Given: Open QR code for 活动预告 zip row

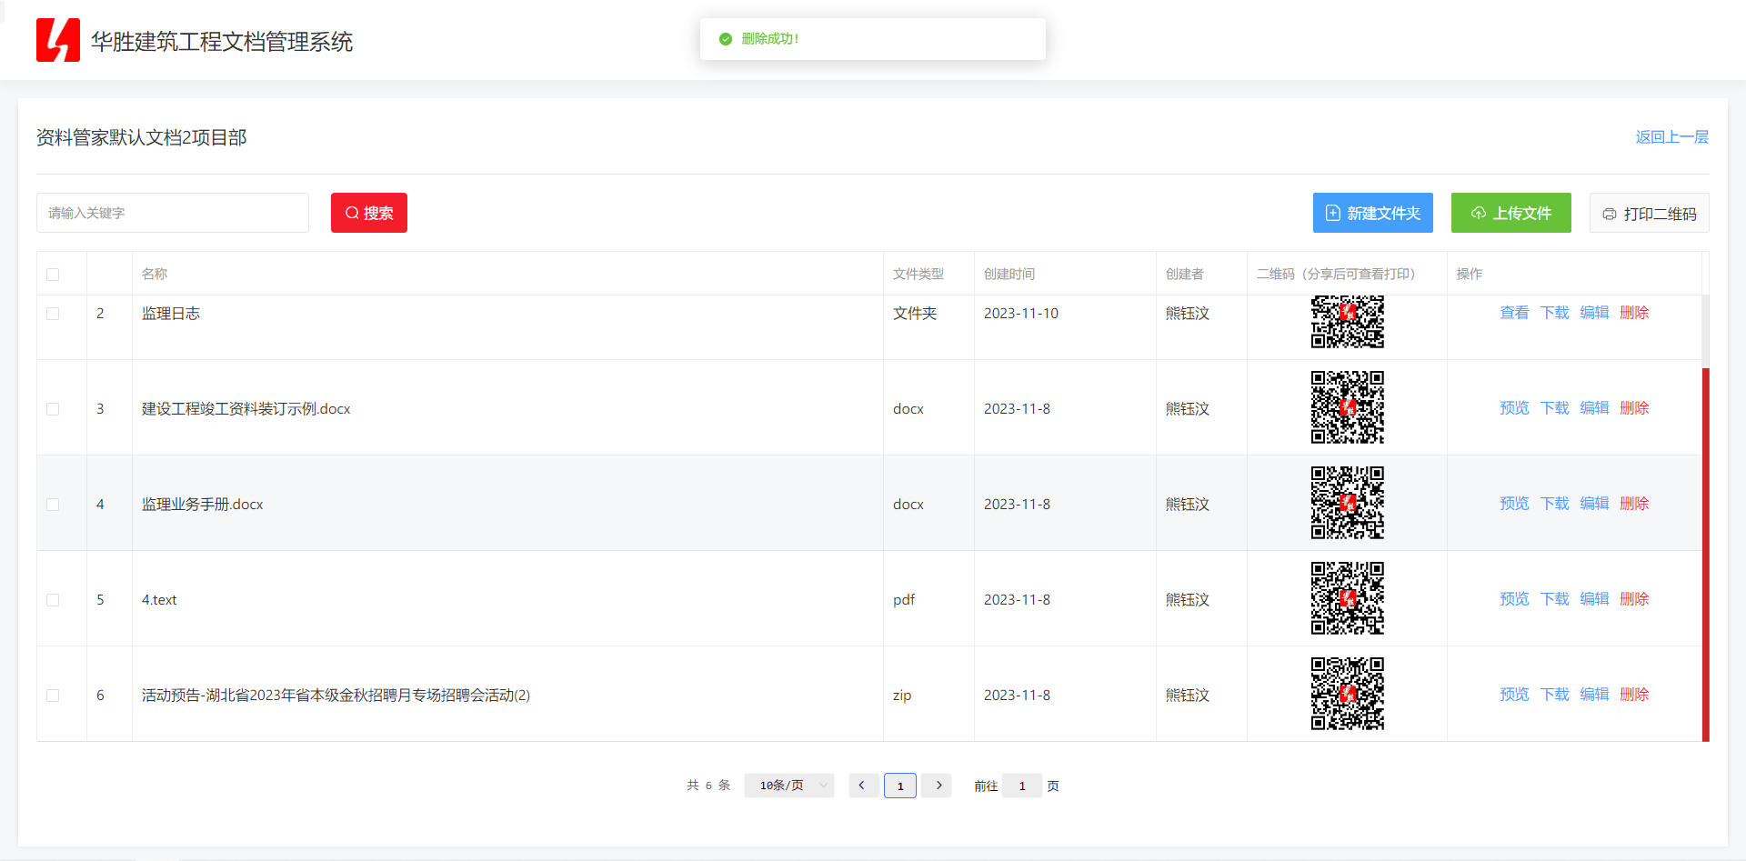Looking at the screenshot, I should [1348, 694].
